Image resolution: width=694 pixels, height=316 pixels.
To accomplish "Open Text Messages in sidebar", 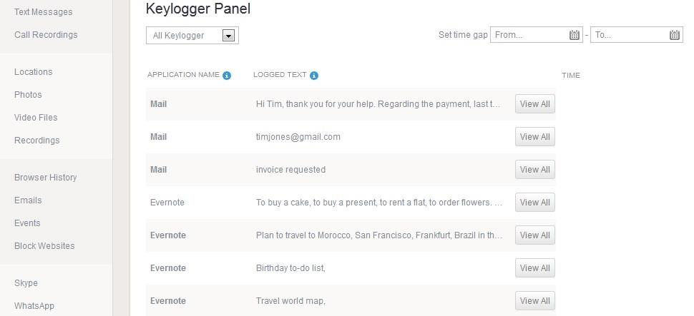I will click(43, 12).
